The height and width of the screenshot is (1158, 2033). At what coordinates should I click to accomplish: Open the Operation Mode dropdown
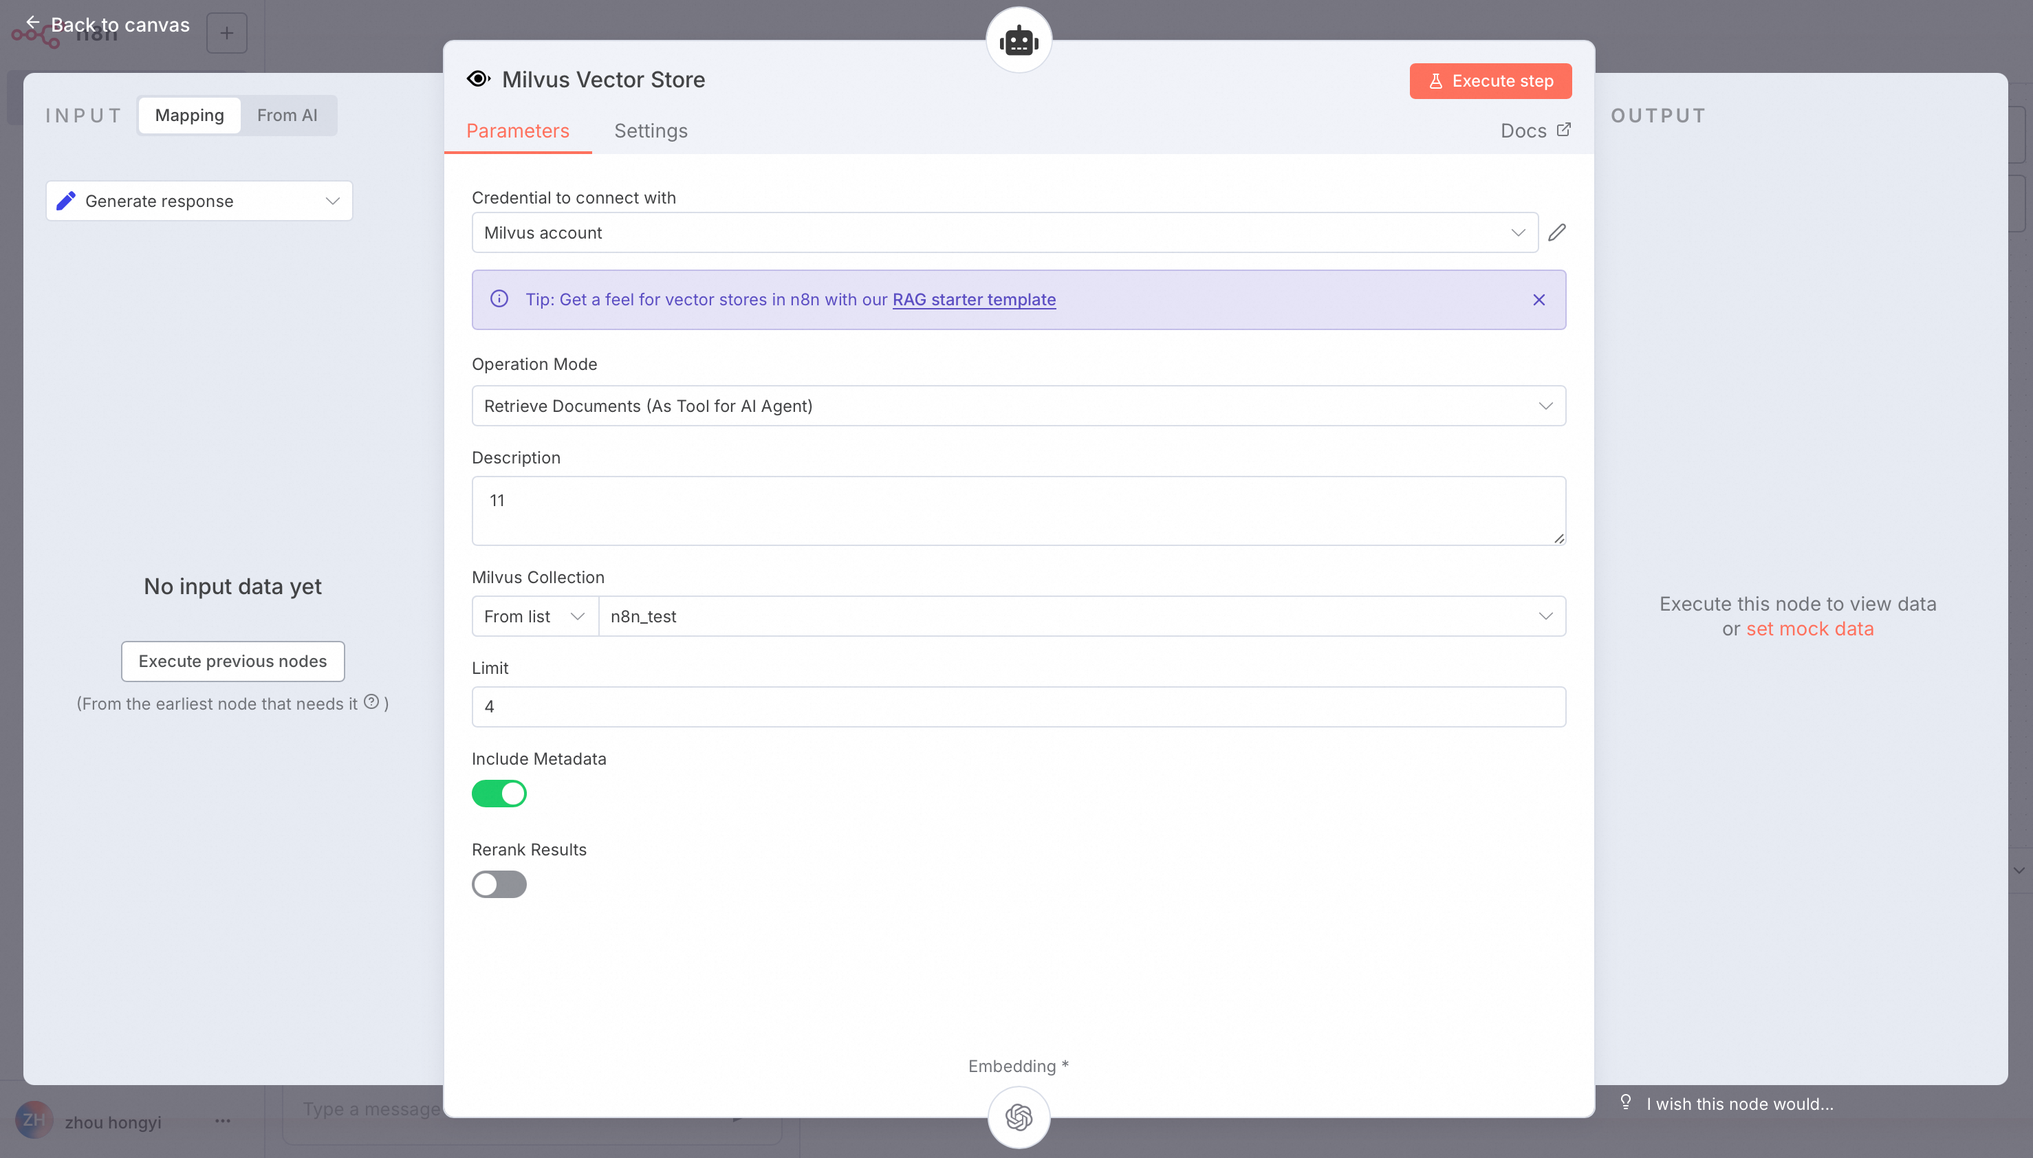click(x=1018, y=406)
